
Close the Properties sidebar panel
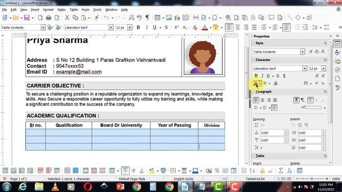331,36
